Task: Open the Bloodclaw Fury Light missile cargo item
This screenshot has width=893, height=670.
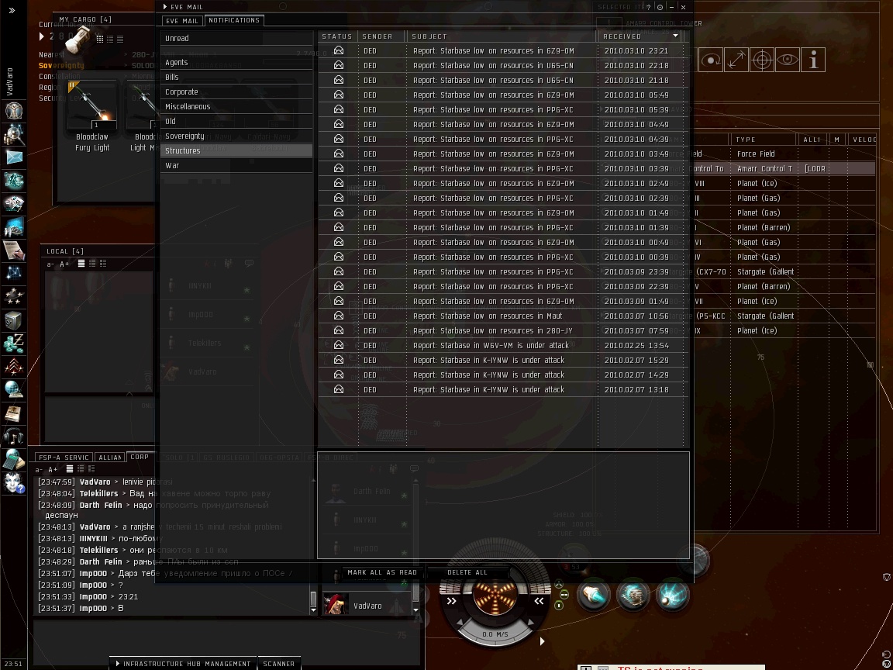Action: pos(92,117)
